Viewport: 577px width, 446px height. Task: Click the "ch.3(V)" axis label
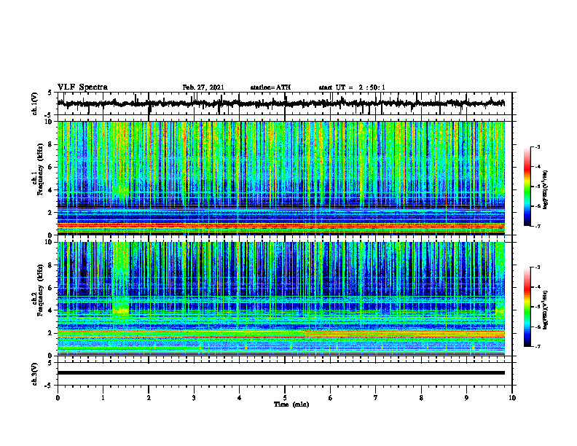click(35, 374)
